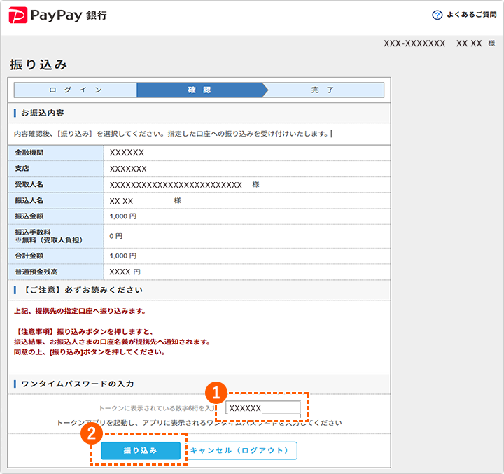Click the トークンアプリを起動し instruction text
This screenshot has width=504, height=474.
pyautogui.click(x=199, y=423)
